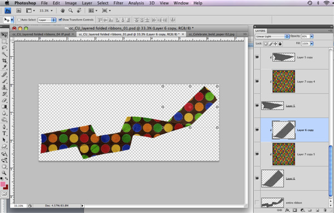Select the Rectangular Marquee tool
Viewport: 334px width, 213px height.
click(x=4, y=42)
